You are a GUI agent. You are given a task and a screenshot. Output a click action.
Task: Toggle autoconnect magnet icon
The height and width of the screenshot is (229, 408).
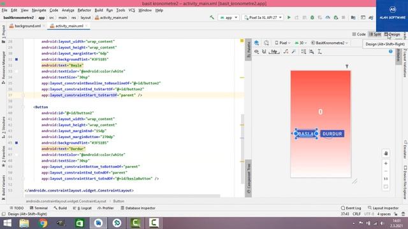tap(264, 52)
